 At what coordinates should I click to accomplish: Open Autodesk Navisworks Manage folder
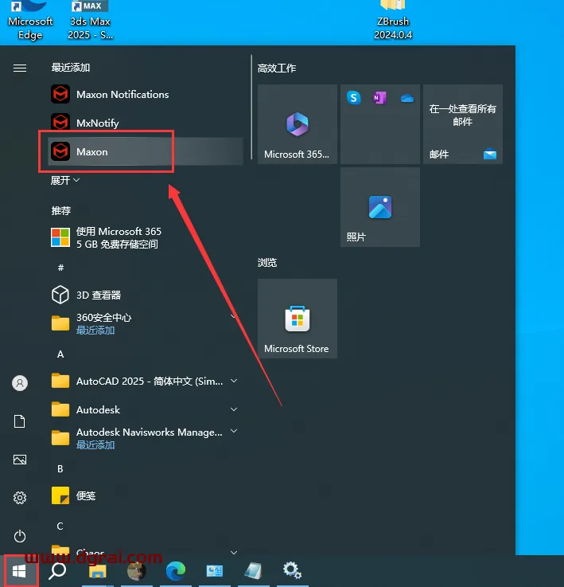point(146,438)
